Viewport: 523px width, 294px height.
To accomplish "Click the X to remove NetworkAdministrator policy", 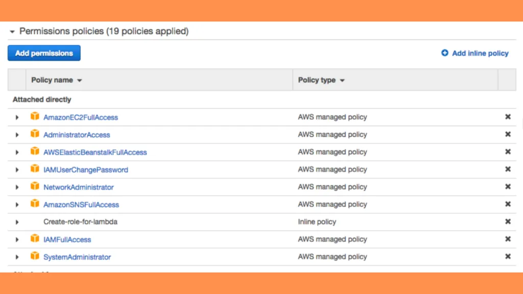I will coord(508,187).
